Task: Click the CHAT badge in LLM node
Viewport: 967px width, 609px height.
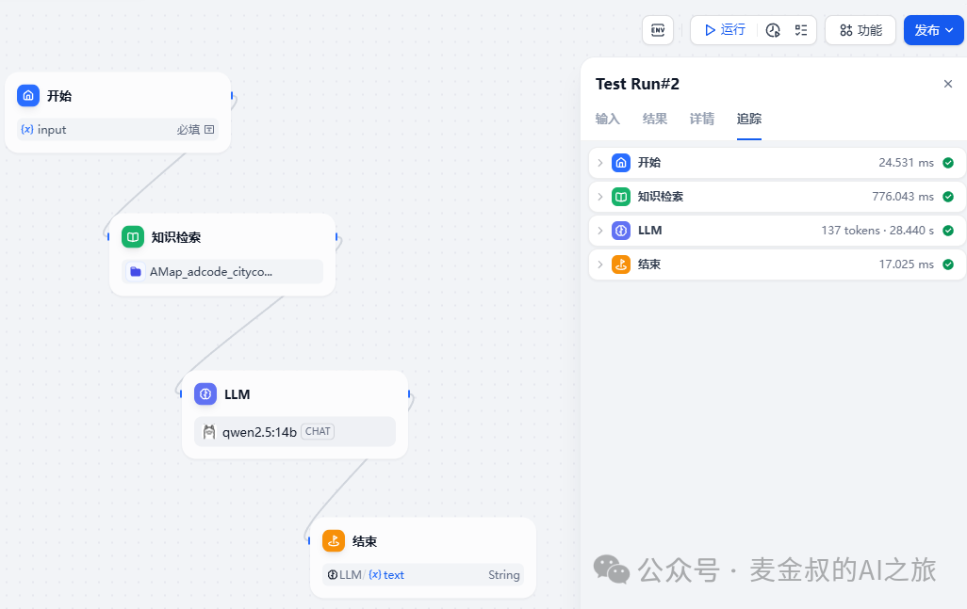Action: pyautogui.click(x=318, y=432)
